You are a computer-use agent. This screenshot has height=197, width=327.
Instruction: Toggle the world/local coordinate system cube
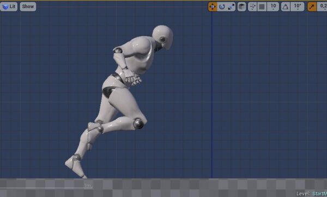coord(241,7)
